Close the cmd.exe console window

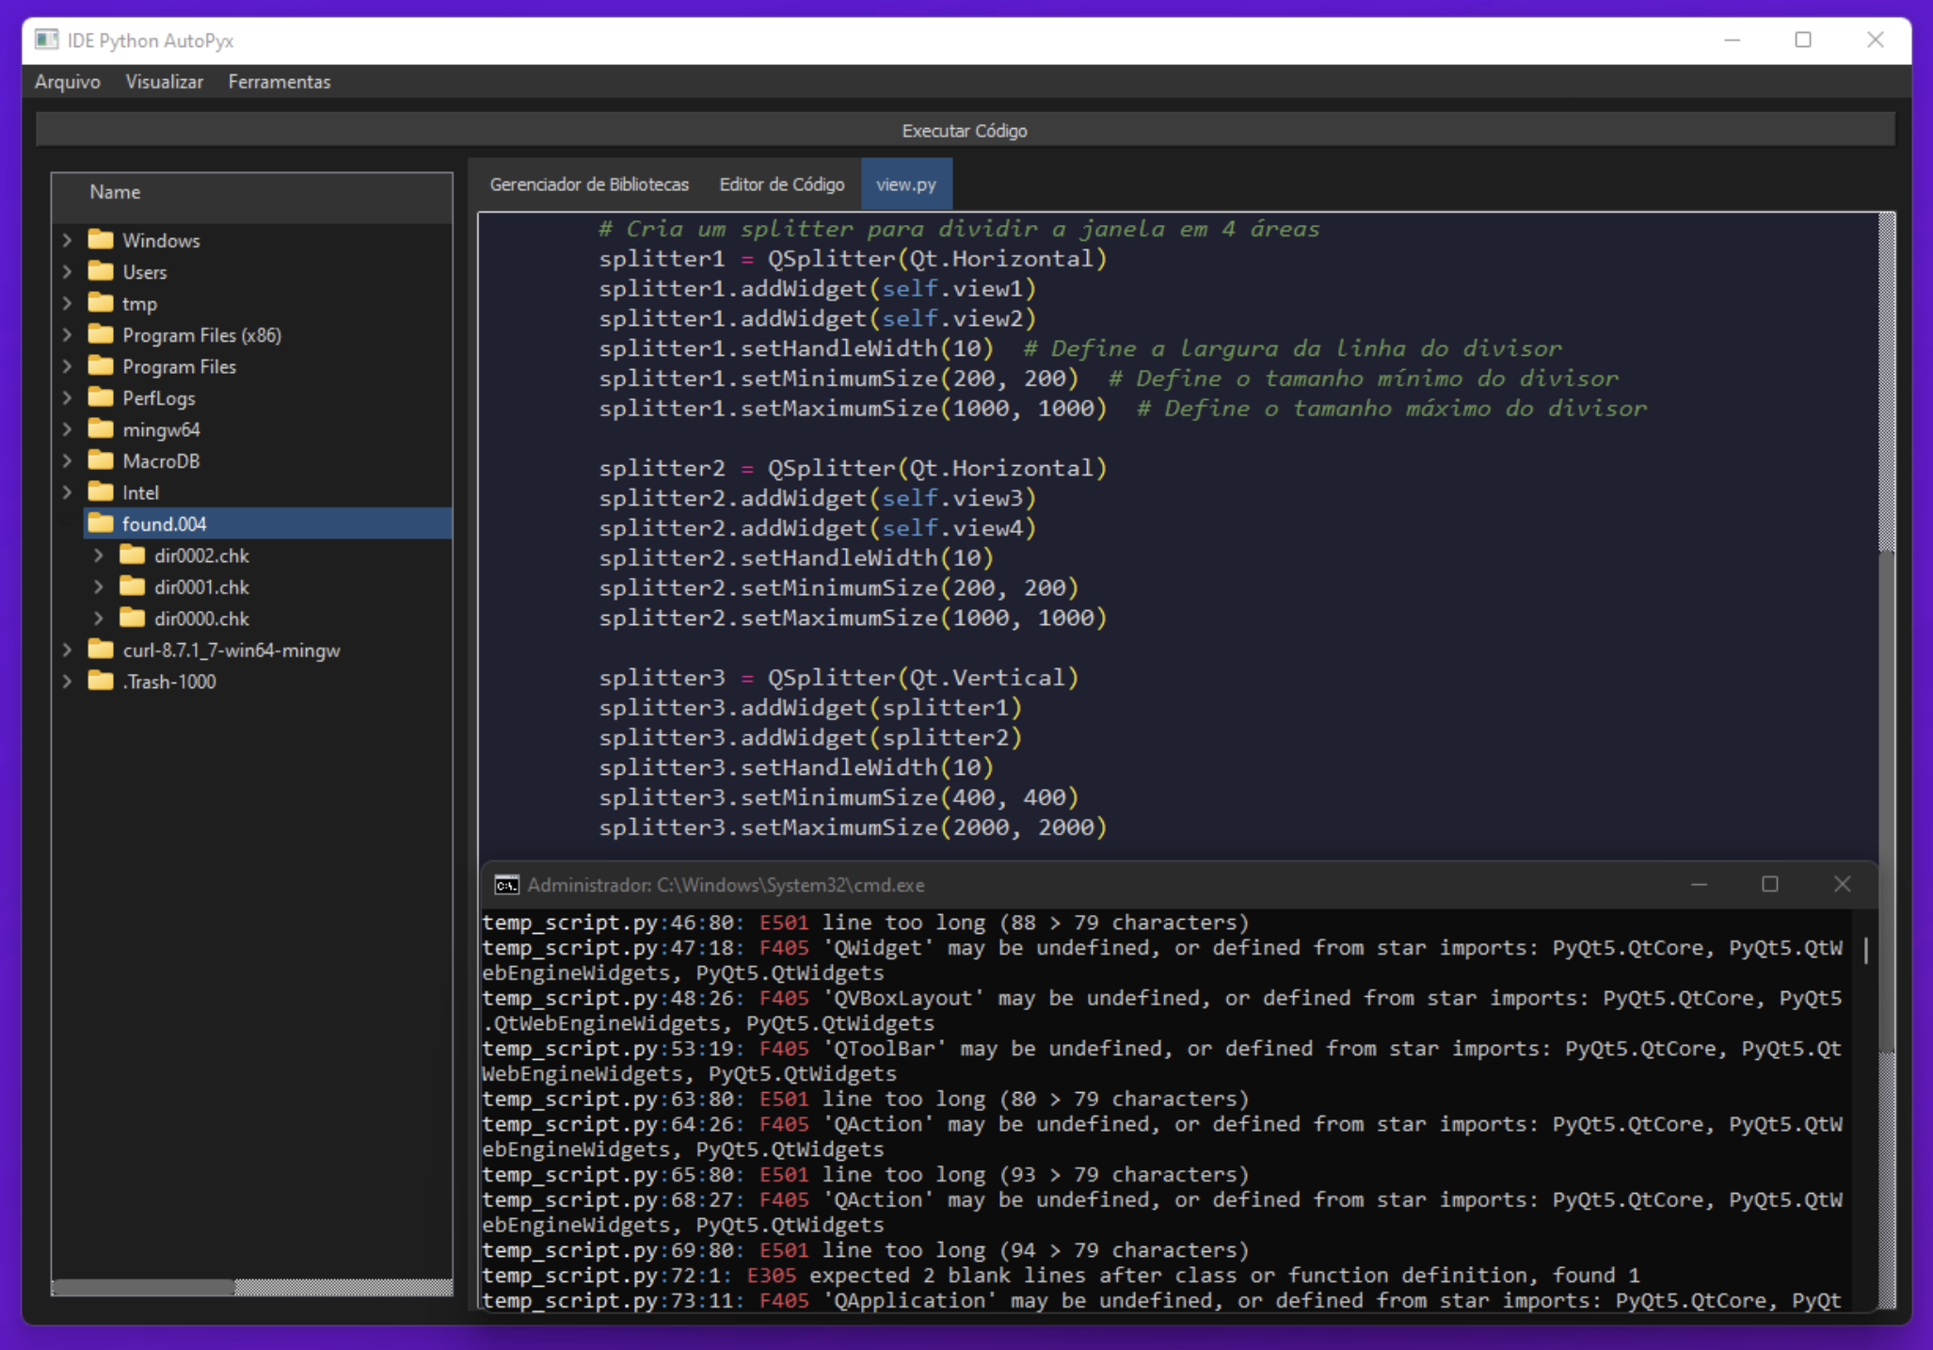(x=1842, y=884)
